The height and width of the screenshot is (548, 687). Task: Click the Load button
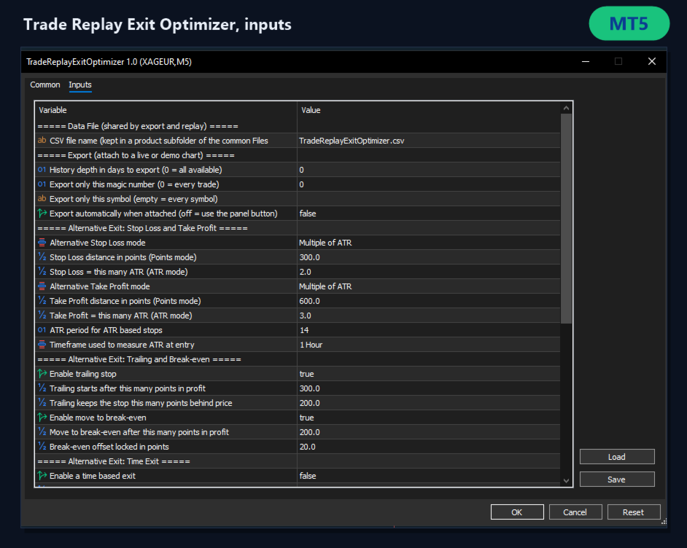click(617, 457)
